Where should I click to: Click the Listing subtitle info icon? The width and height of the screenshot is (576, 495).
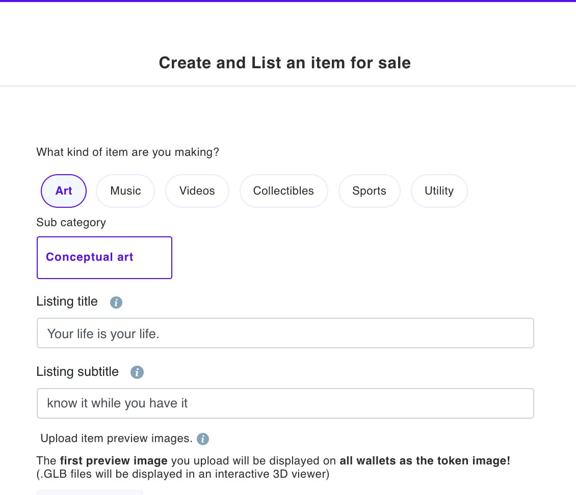click(x=137, y=373)
